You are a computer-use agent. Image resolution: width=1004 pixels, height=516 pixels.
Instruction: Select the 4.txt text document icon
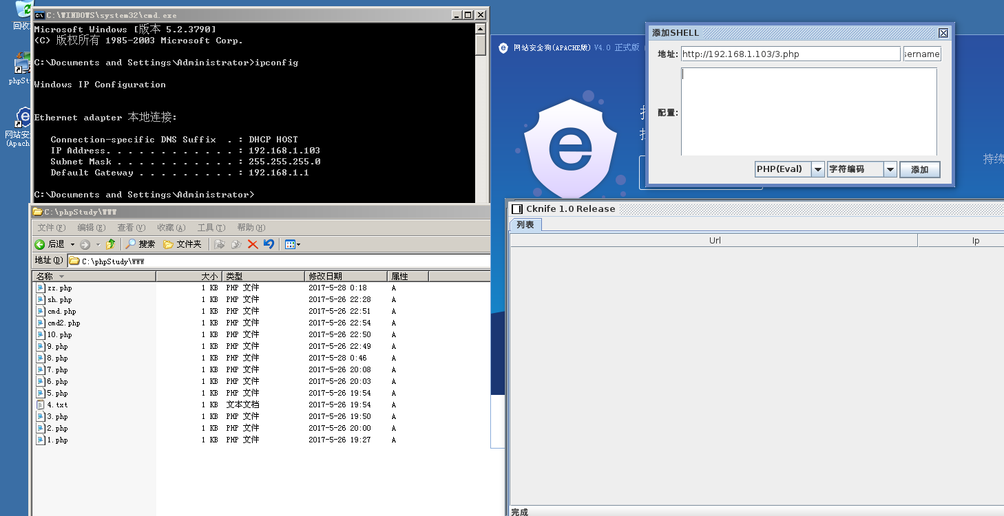coord(41,405)
